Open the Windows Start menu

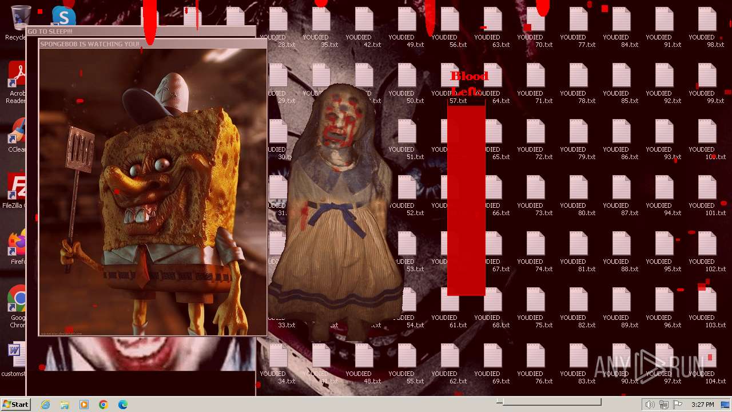[x=15, y=404]
